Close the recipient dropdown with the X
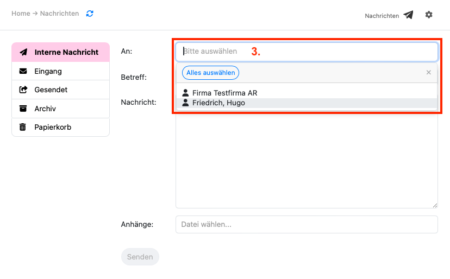 click(428, 72)
